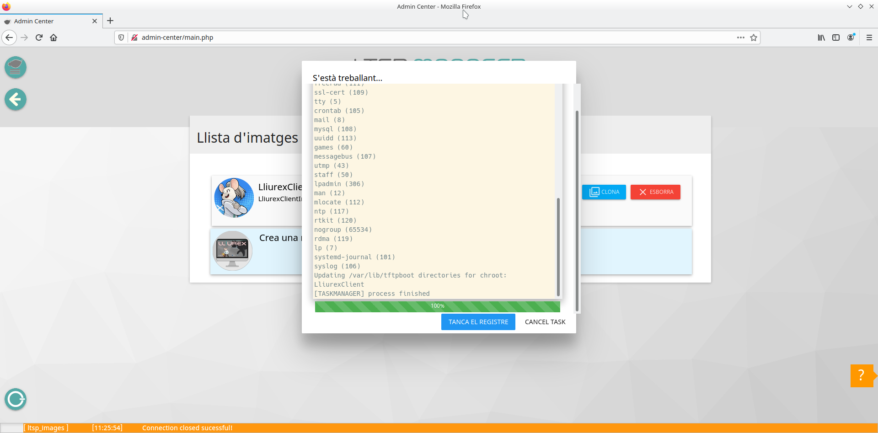
Task: Open the Firefox hamburger menu
Action: (869, 37)
